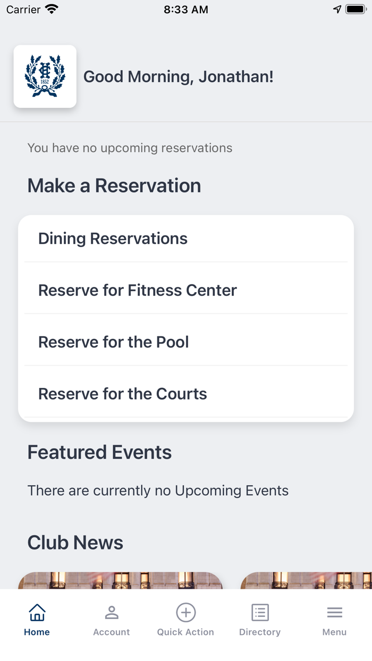
Task: Tap the Home house icon
Action: point(37,613)
